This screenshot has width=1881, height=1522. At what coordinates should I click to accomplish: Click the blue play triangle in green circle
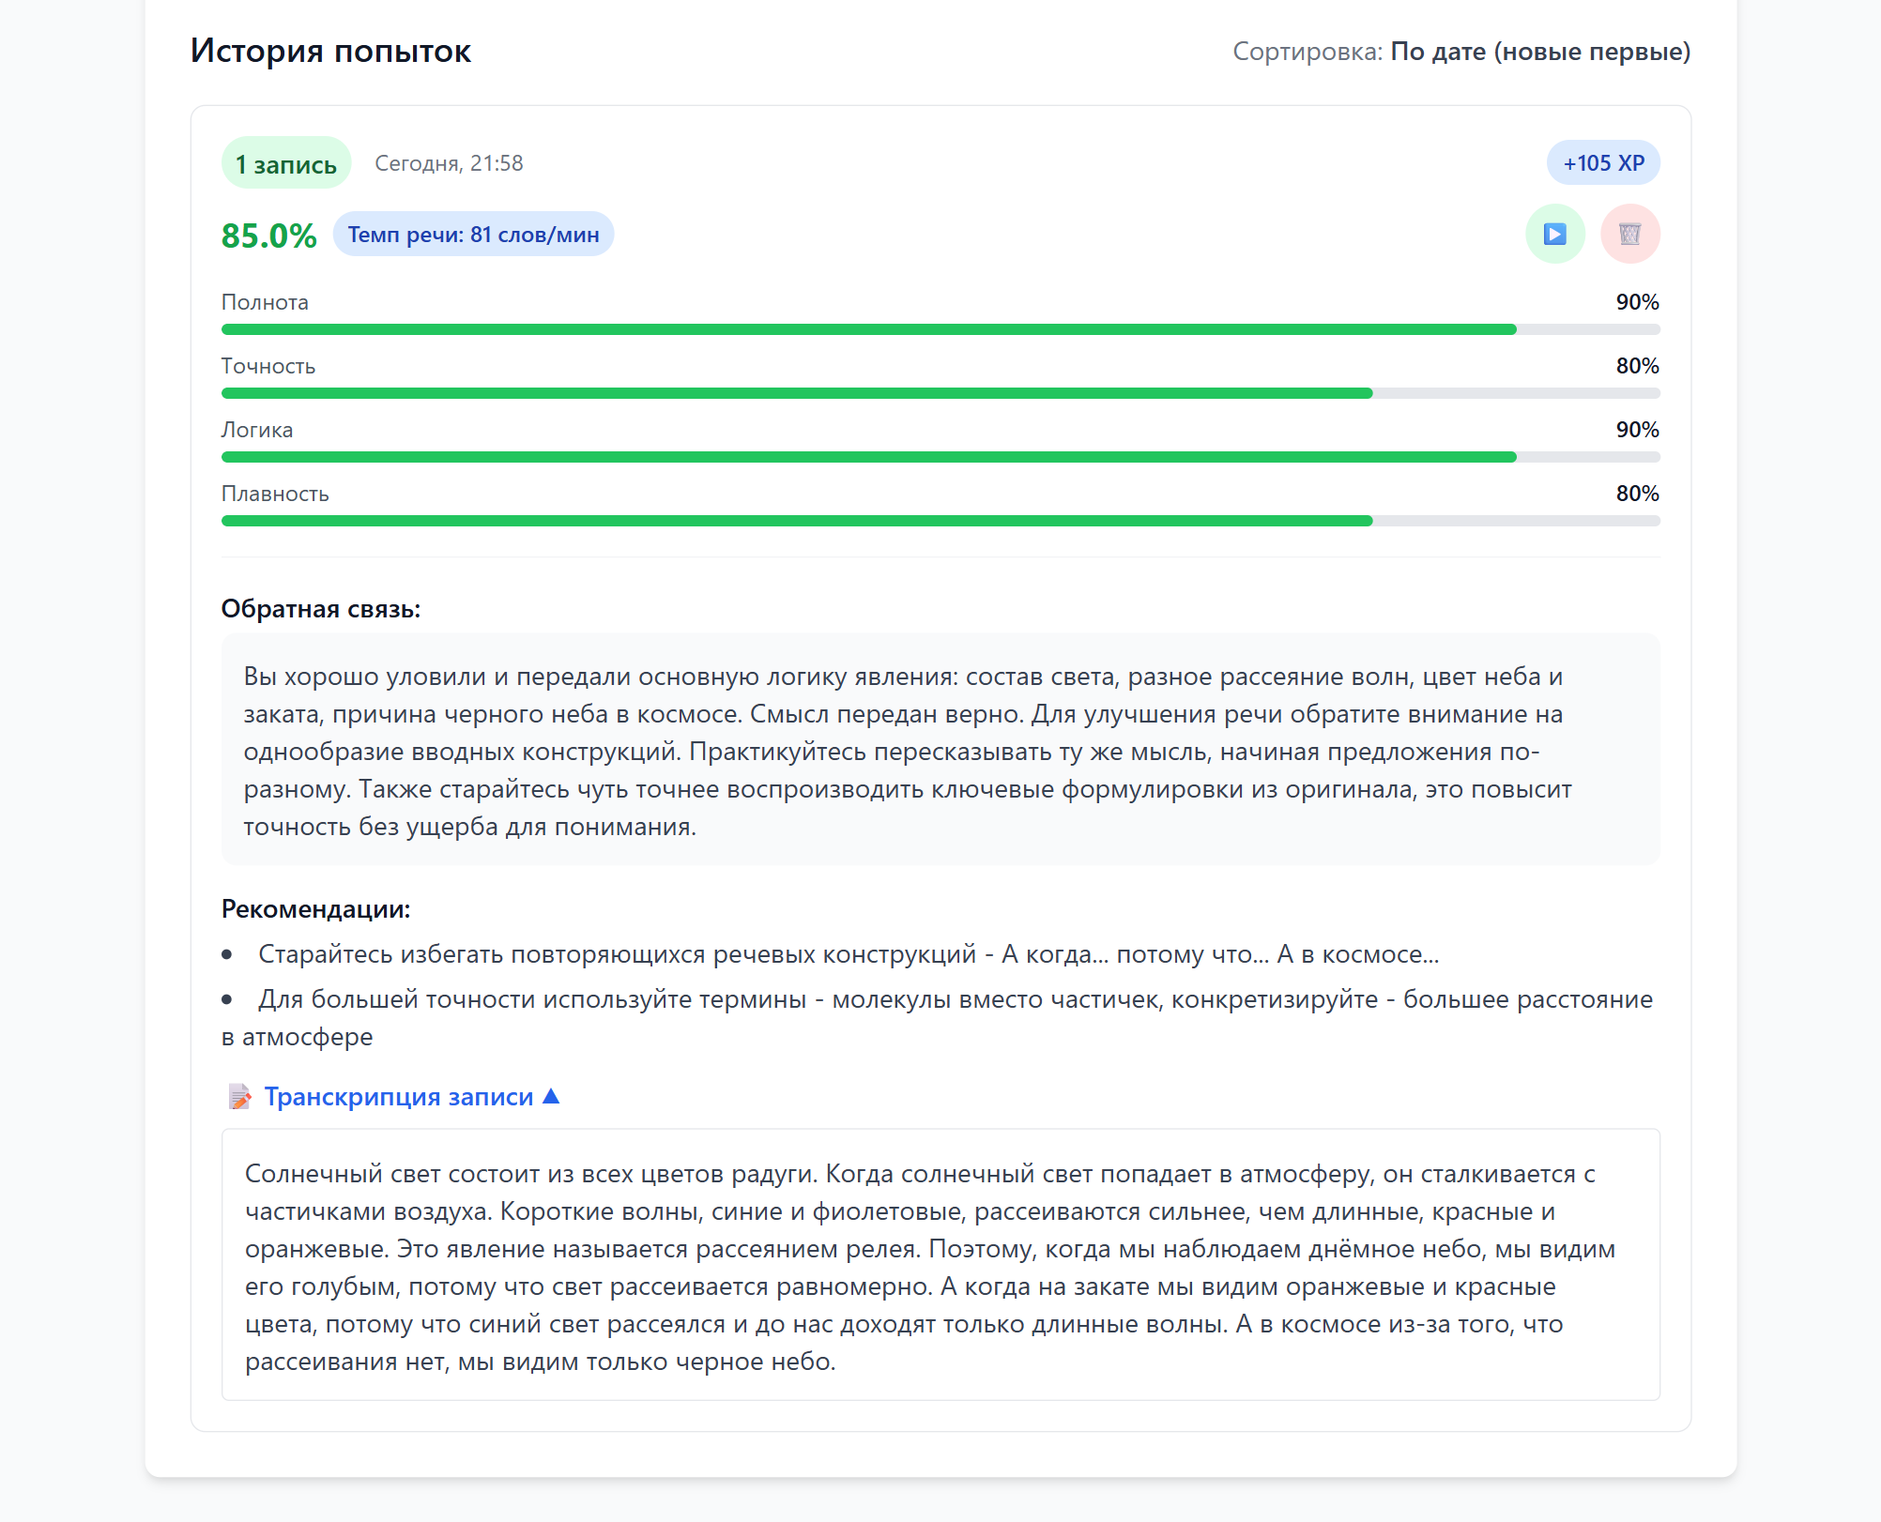(1553, 235)
